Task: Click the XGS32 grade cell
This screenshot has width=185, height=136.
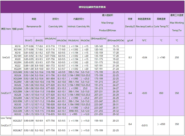Action: [x=18, y=114]
